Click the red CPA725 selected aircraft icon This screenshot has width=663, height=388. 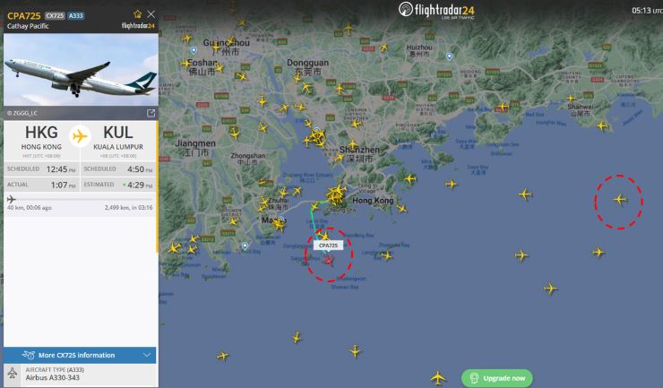pos(329,260)
